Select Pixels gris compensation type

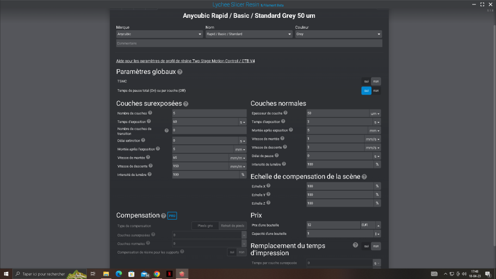coord(205,226)
